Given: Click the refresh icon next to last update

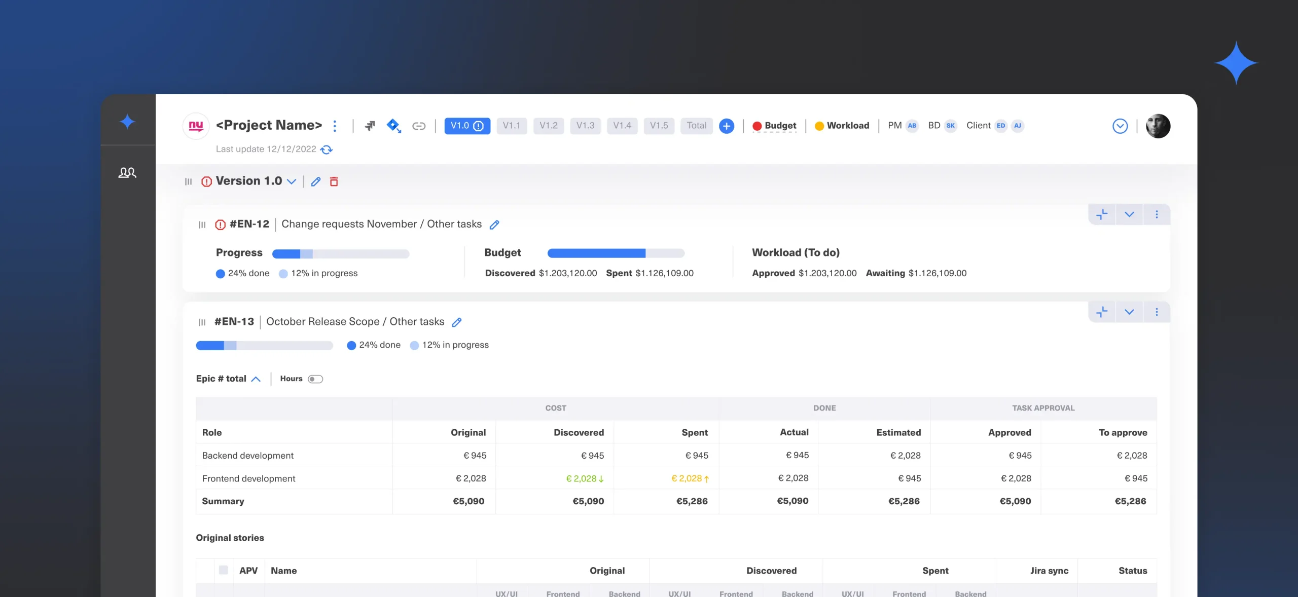Looking at the screenshot, I should [x=327, y=150].
